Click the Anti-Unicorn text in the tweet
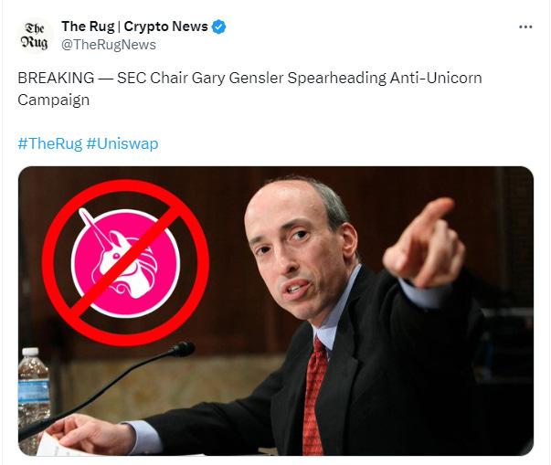The width and height of the screenshot is (551, 465). click(436, 78)
